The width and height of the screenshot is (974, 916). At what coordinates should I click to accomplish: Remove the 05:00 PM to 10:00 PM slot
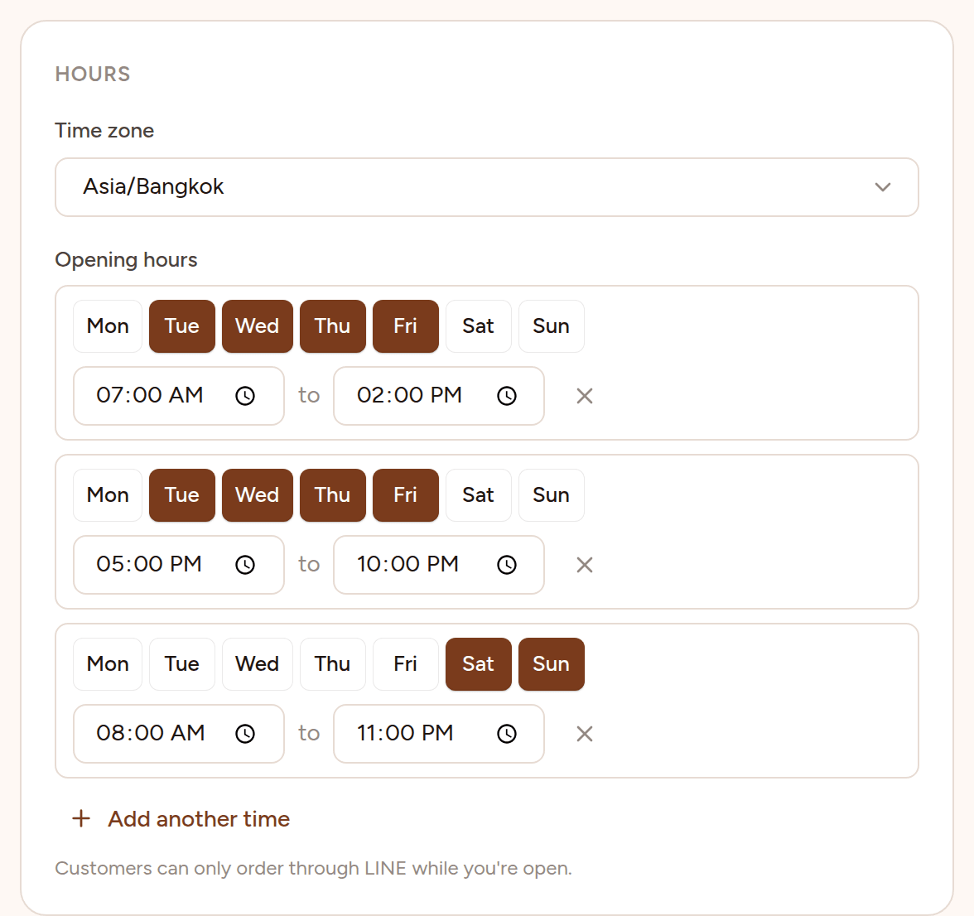click(585, 565)
